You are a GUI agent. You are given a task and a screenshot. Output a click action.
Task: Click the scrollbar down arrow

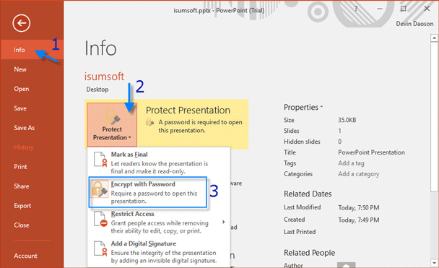click(x=434, y=263)
